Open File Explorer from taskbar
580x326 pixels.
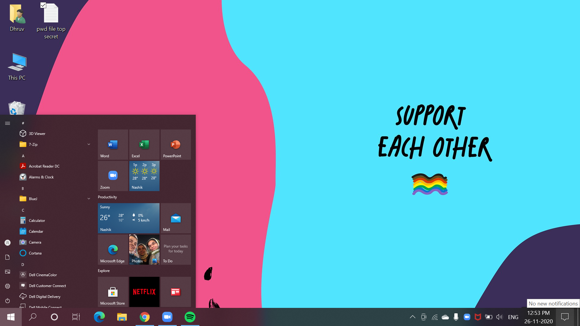[x=122, y=317]
